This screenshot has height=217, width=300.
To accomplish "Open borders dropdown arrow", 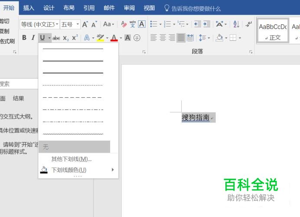I will pos(240,38).
